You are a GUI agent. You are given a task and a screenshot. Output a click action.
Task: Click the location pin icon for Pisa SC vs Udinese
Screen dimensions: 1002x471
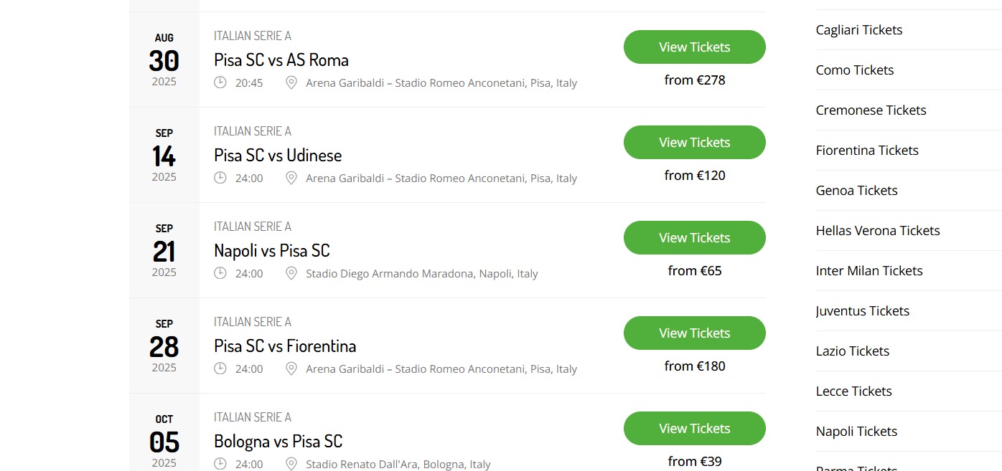[x=291, y=178]
